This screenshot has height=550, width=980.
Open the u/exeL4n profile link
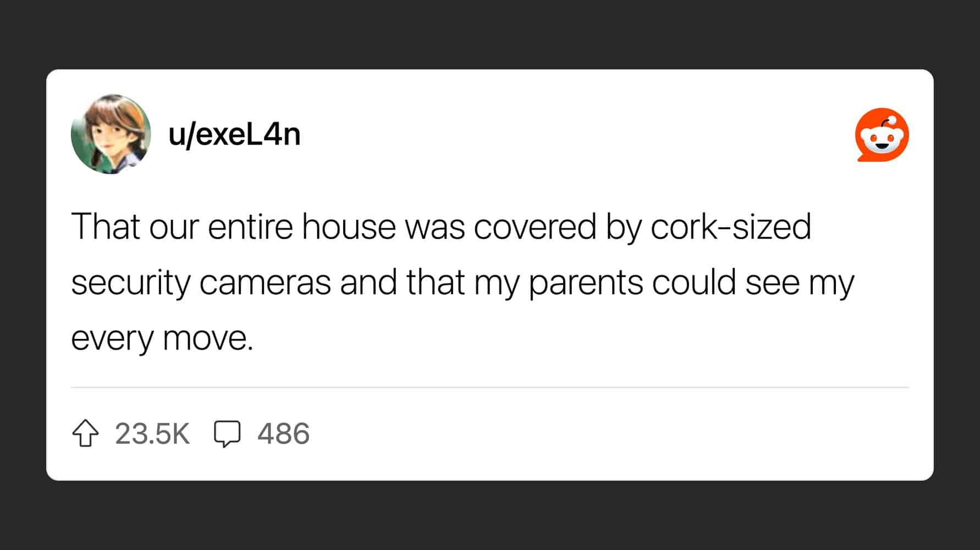pos(235,134)
